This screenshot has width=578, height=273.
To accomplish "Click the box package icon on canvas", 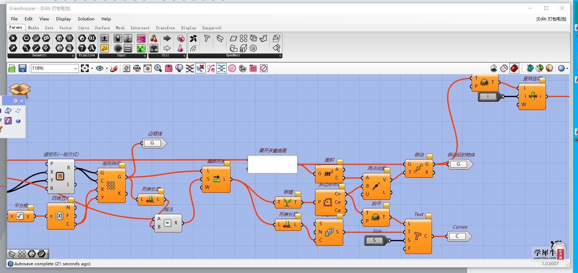I will (x=19, y=90).
